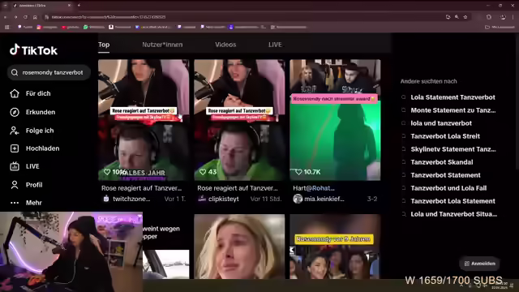Screen dimensions: 519x292
Task: Open new browser tab plus
Action: pos(79,6)
